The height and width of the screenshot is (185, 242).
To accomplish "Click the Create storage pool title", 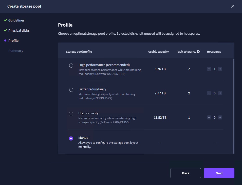I will pyautogui.click(x=24, y=6).
